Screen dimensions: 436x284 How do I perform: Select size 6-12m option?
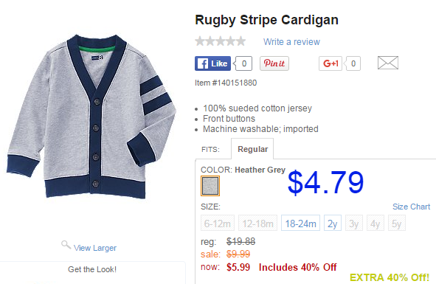pyautogui.click(x=218, y=223)
